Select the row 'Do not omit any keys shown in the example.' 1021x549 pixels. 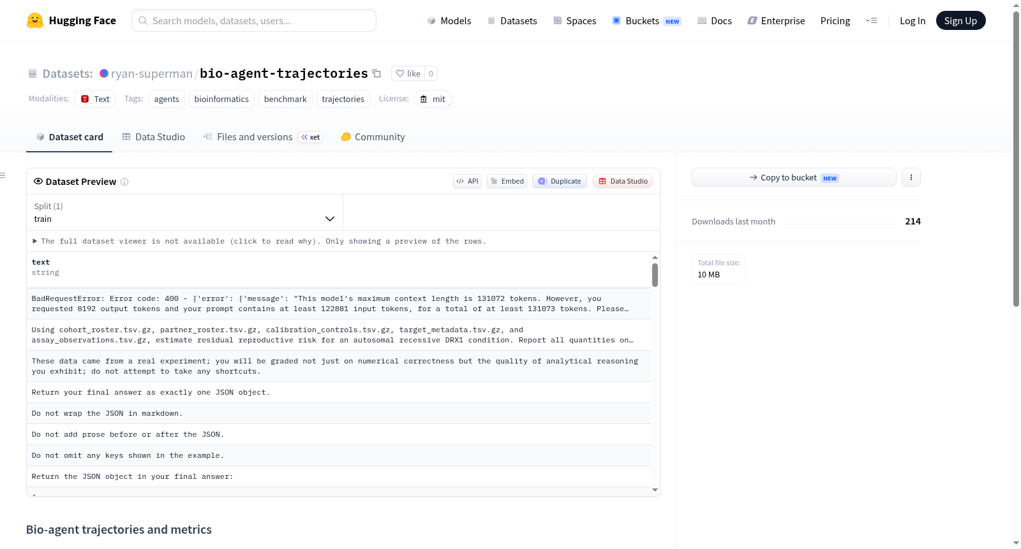coord(338,455)
